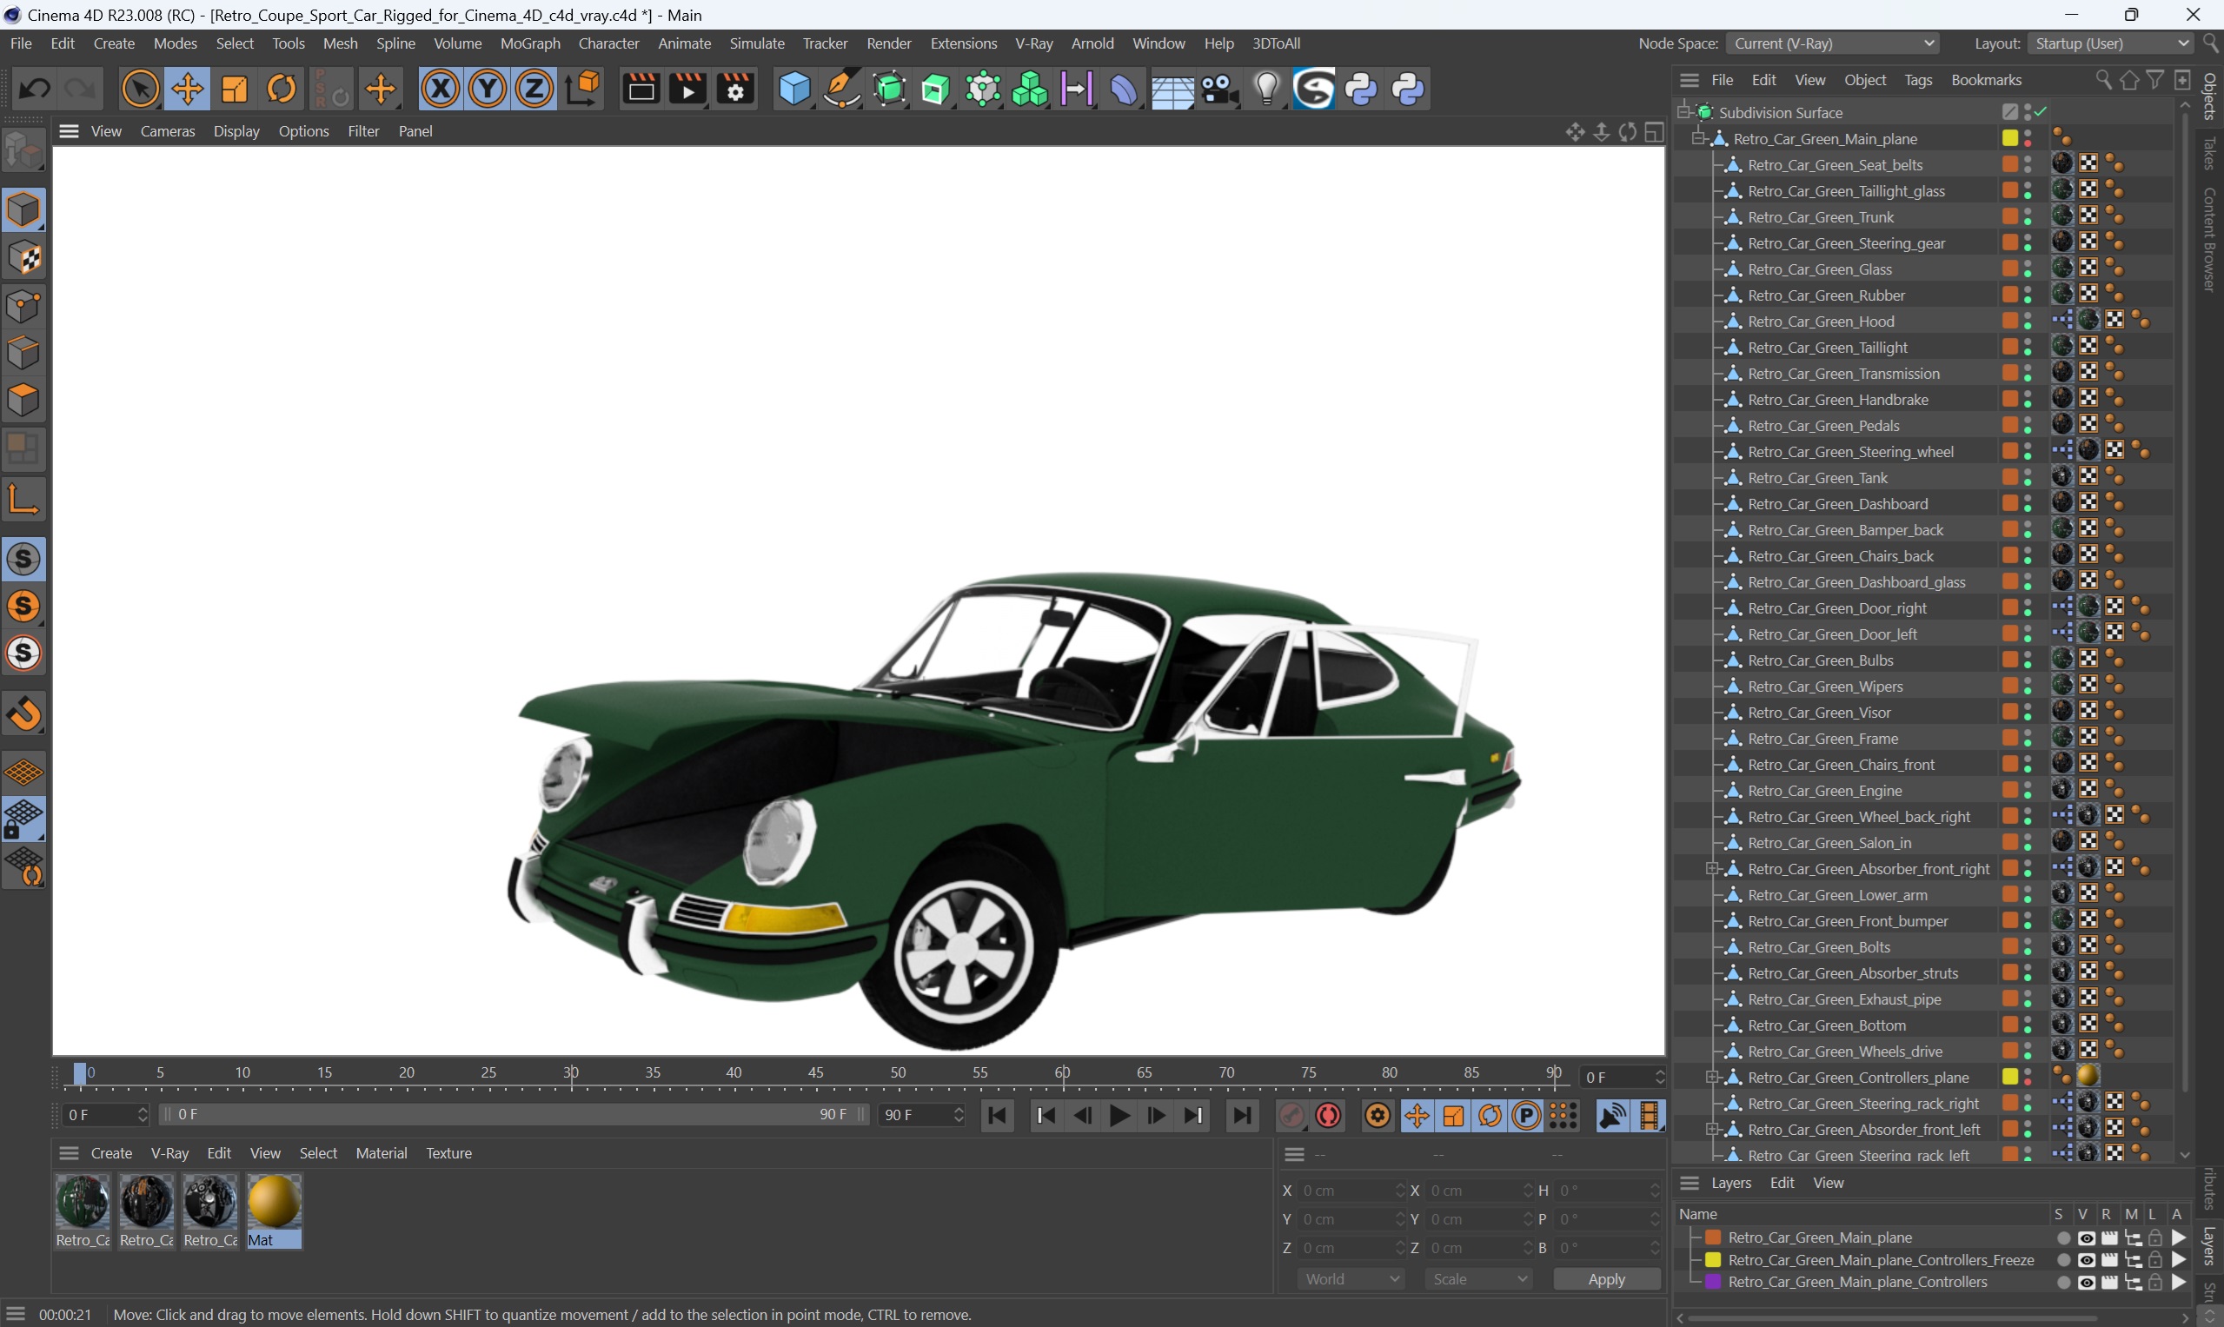Open World coordinate dropdown
Viewport: 2224px width, 1327px height.
pos(1351,1279)
